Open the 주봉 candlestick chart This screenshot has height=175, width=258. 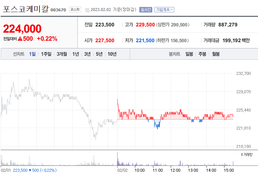tap(202, 54)
